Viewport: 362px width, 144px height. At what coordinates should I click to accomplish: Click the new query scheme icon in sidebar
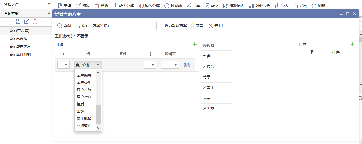(x=18, y=21)
